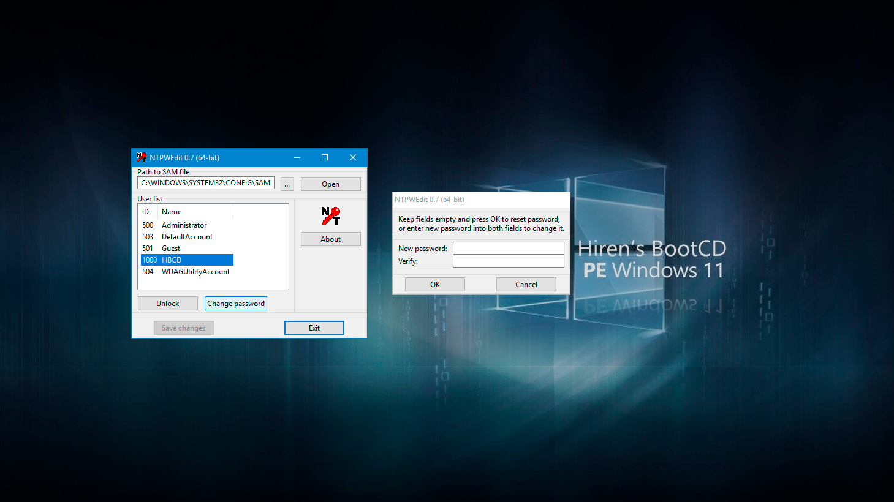Click the Unlock button
894x502 pixels.
click(x=167, y=304)
